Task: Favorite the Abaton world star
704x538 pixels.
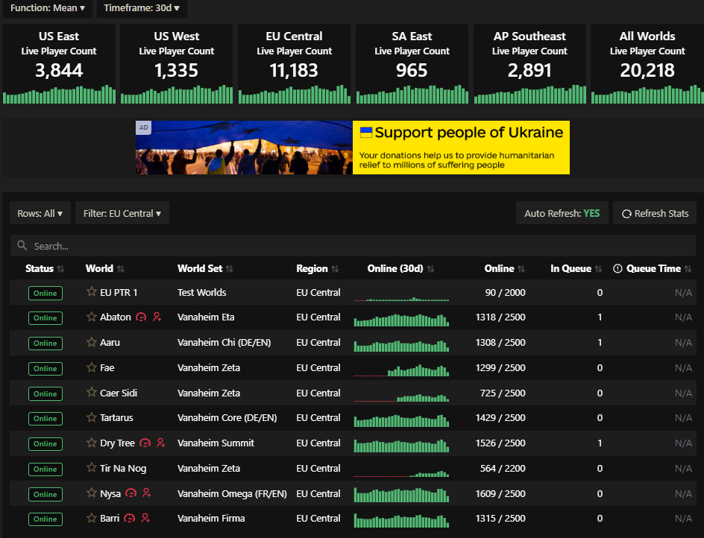Action: tap(92, 317)
